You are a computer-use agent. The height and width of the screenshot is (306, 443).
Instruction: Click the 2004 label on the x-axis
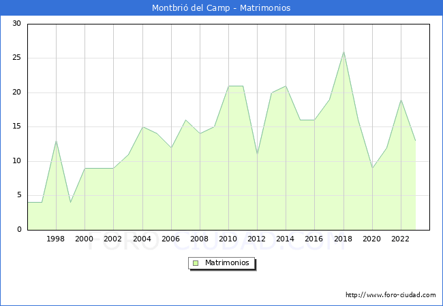tap(142, 239)
